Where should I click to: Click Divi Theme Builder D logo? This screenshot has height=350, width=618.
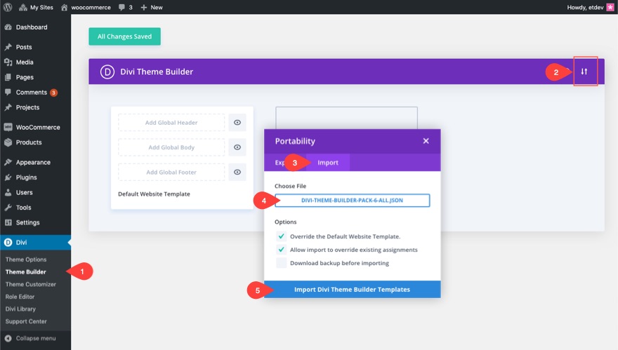[x=107, y=72]
